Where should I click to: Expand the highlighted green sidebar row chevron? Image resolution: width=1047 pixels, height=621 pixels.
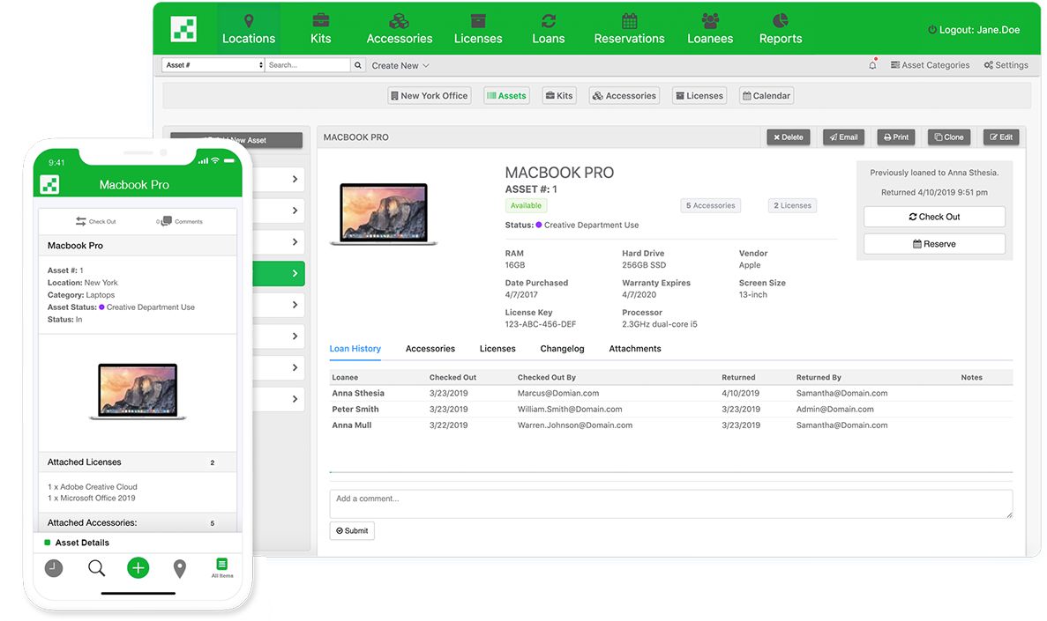click(294, 273)
